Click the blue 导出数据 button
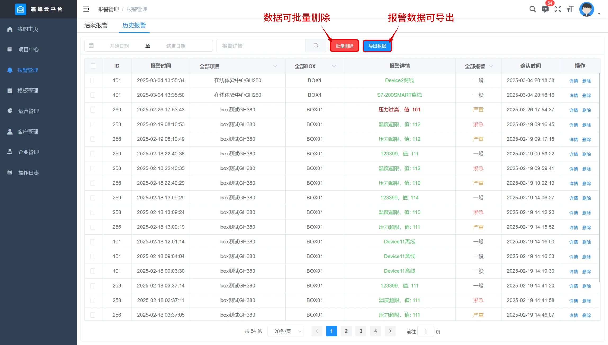Image resolution: width=608 pixels, height=345 pixels. tap(377, 46)
